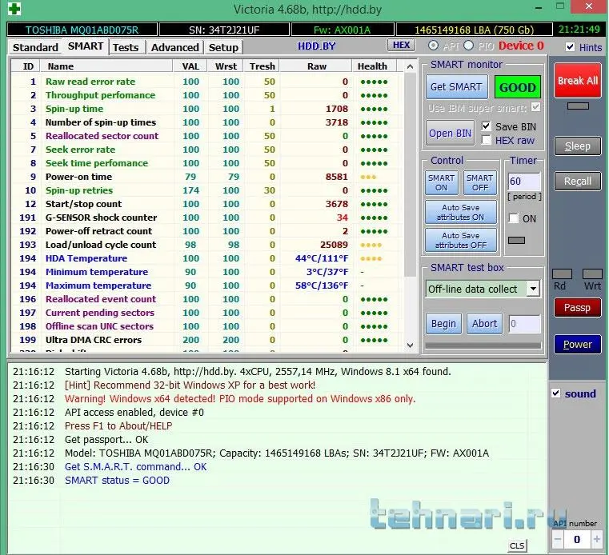Click the API number plus stepper
The image size is (609, 555).
(x=596, y=539)
